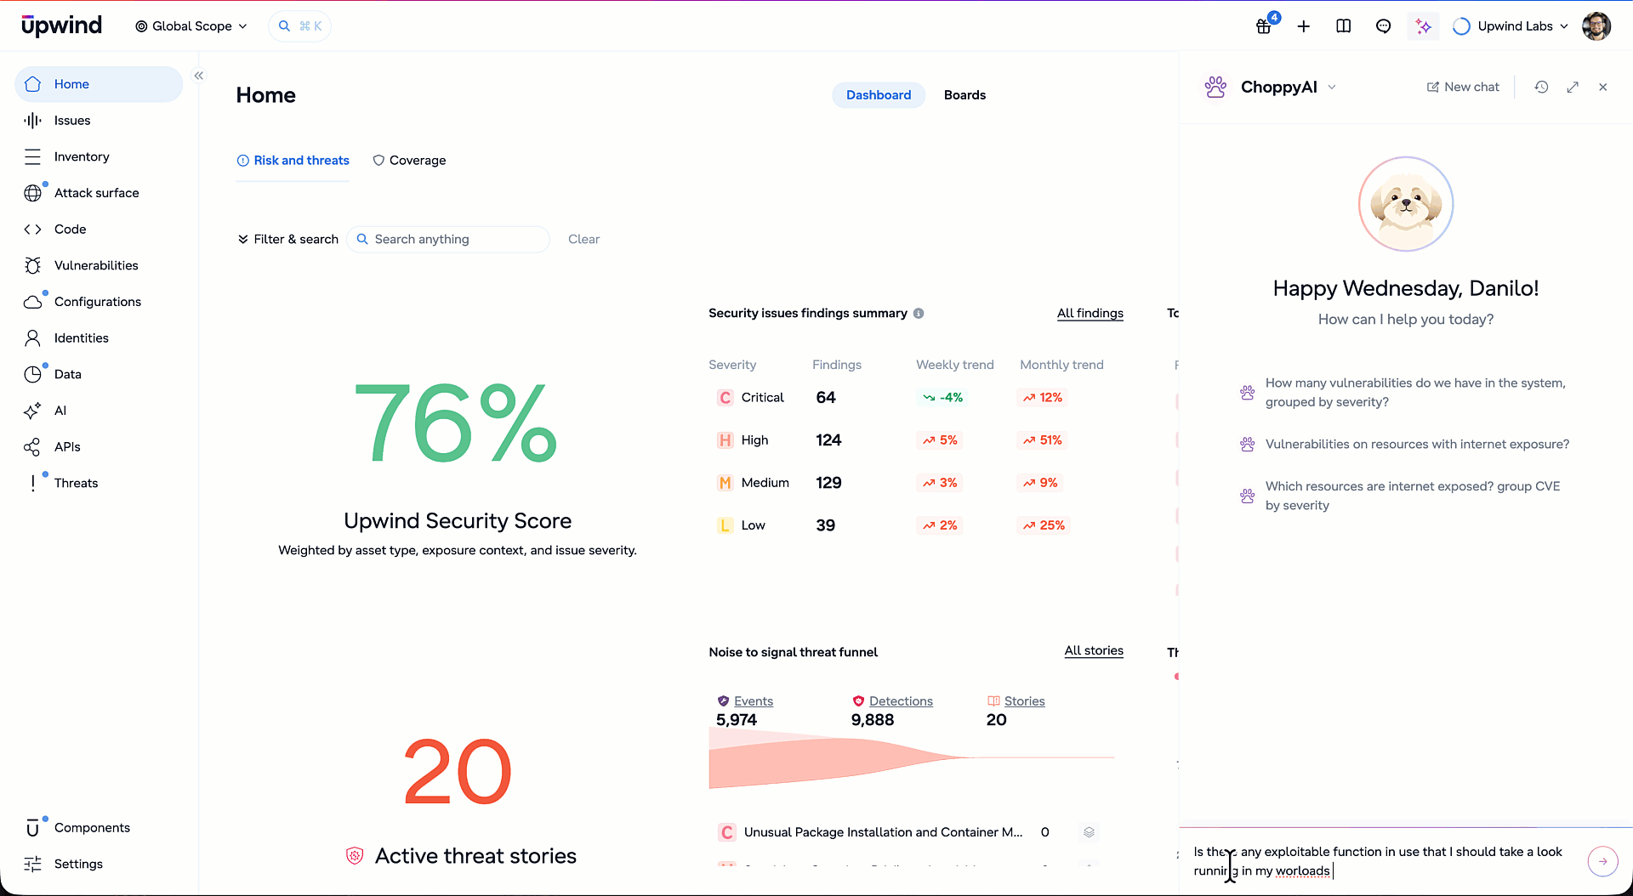Screen dimensions: 1633x896
Task: Open Vulnerabilities in the sidebar
Action: pyautogui.click(x=96, y=265)
